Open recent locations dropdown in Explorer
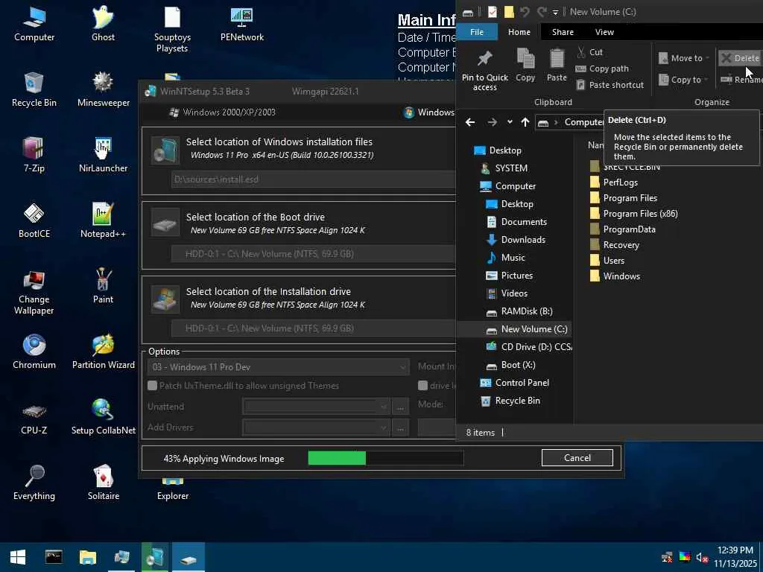 tap(510, 122)
